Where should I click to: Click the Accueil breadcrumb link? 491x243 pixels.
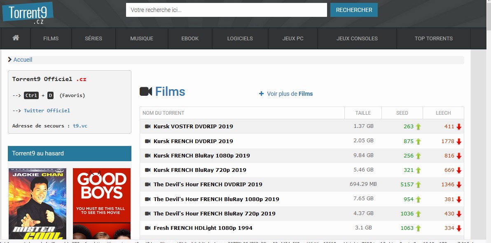tap(23, 60)
